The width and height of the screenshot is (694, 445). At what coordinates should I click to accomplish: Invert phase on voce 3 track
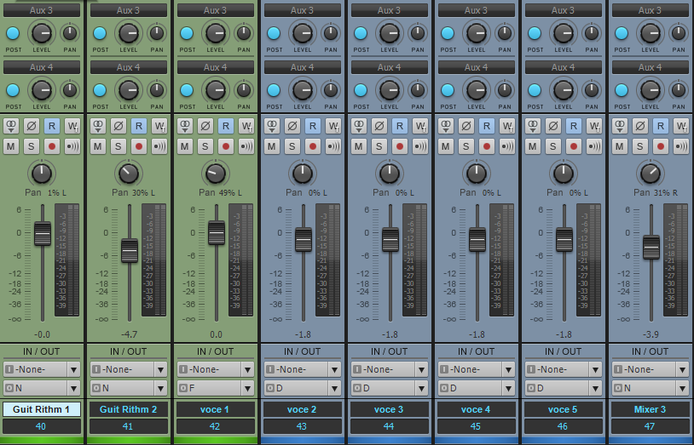click(x=379, y=126)
